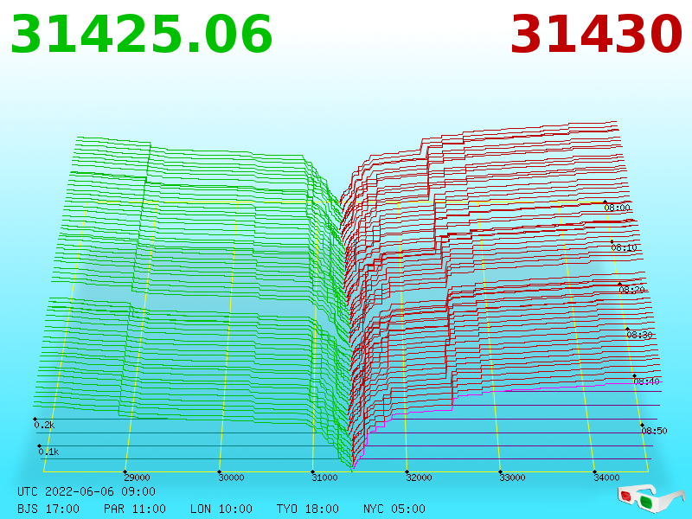Click the red ask price 31430

pos(596,35)
